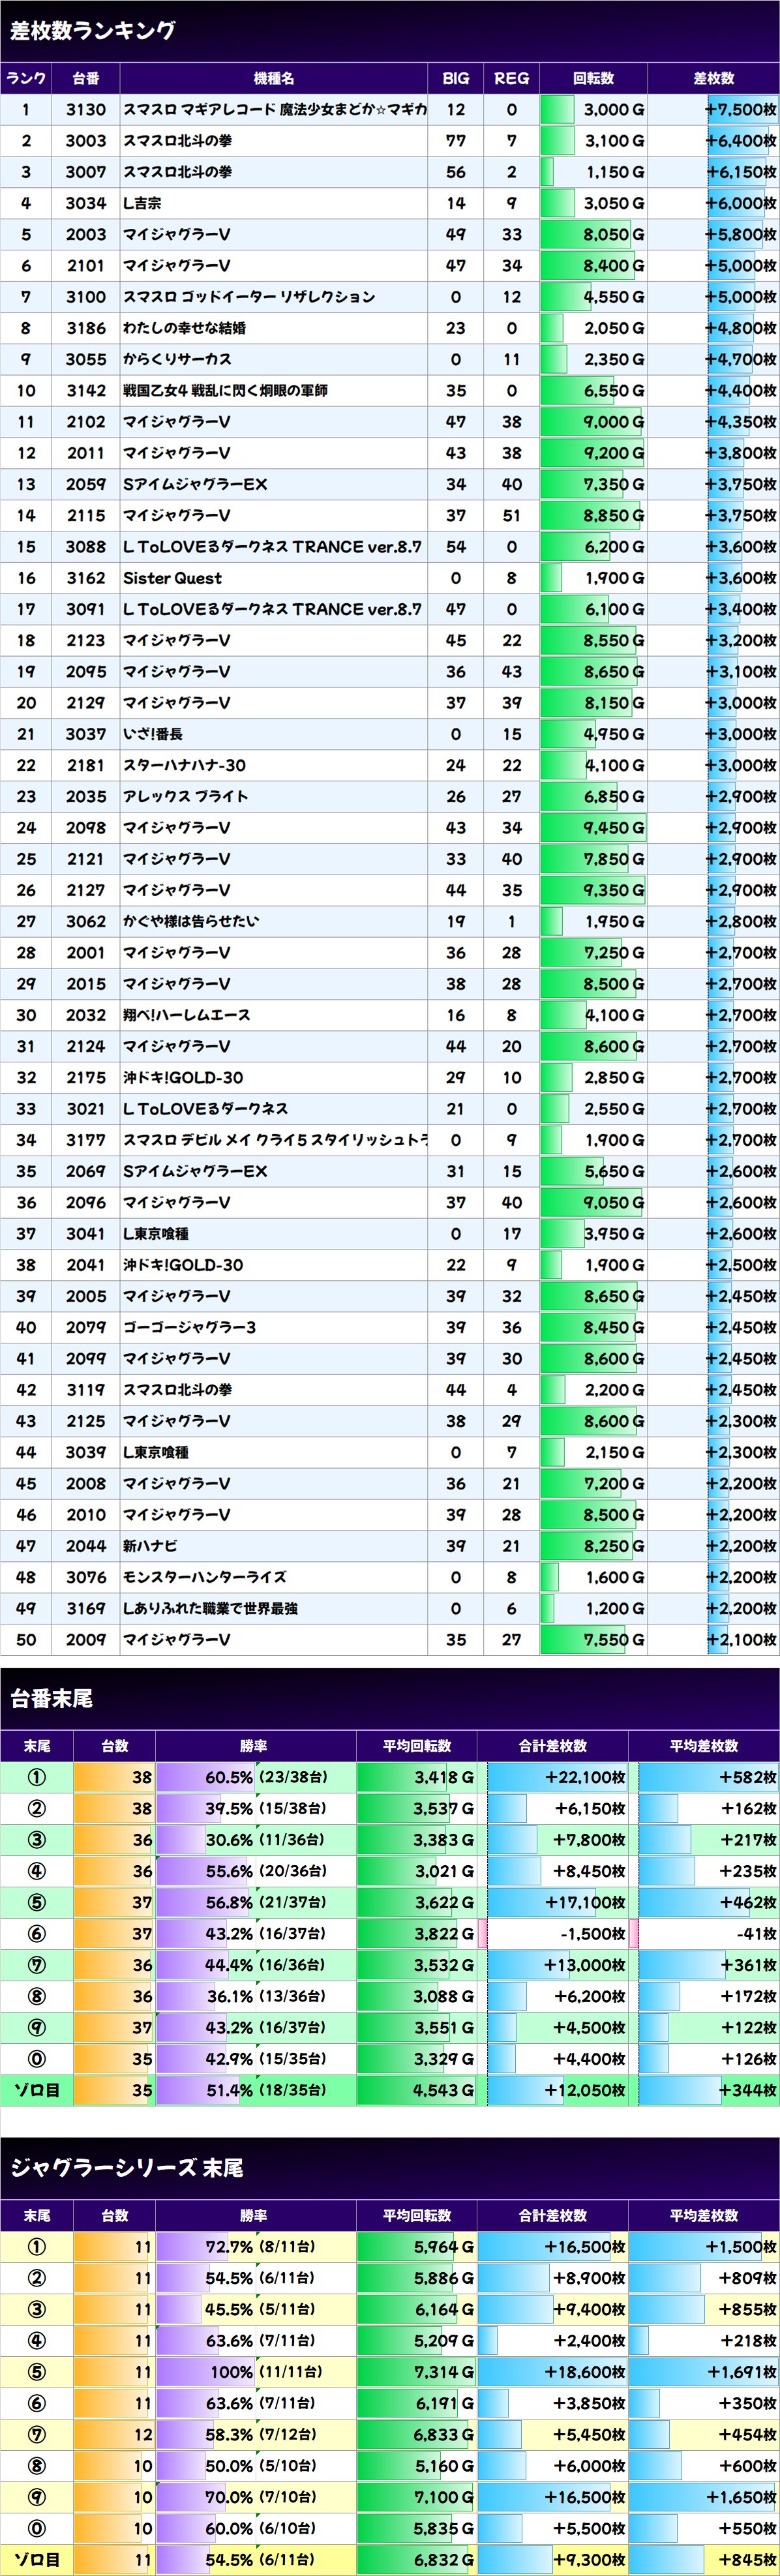This screenshot has height=2576, width=780.
Task: Select the L吉宗 machine name
Action: [x=142, y=203]
